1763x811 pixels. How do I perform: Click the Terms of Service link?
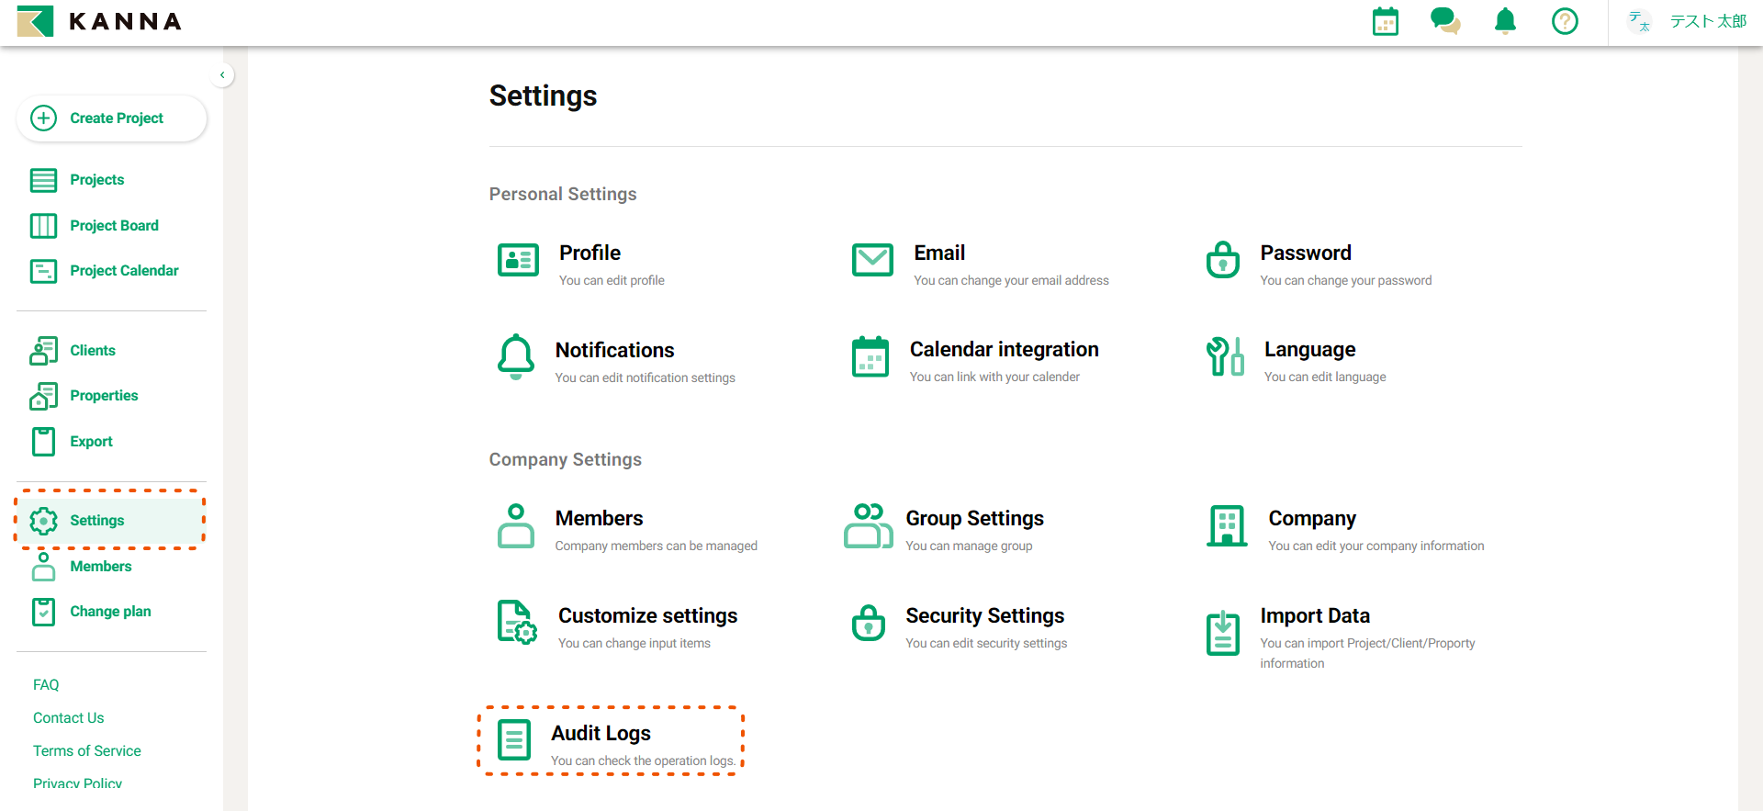pos(87,751)
